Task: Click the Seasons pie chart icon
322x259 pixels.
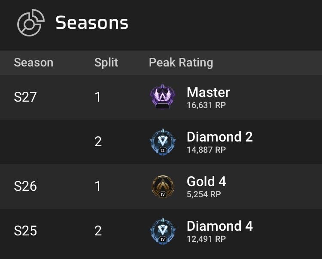Action: (30, 23)
